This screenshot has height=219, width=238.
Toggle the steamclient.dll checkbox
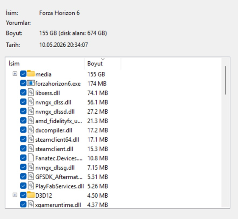(23, 148)
